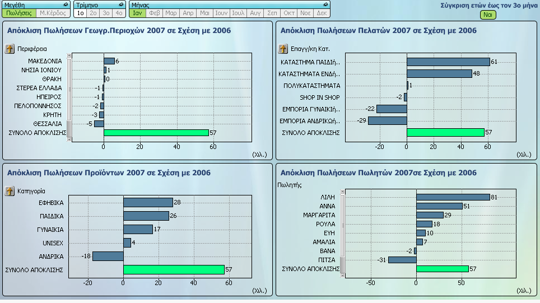Image resolution: width=540 pixels, height=303 pixels.
Task: Click the Περιφέρεια drill-up arrow icon
Action: [10, 49]
